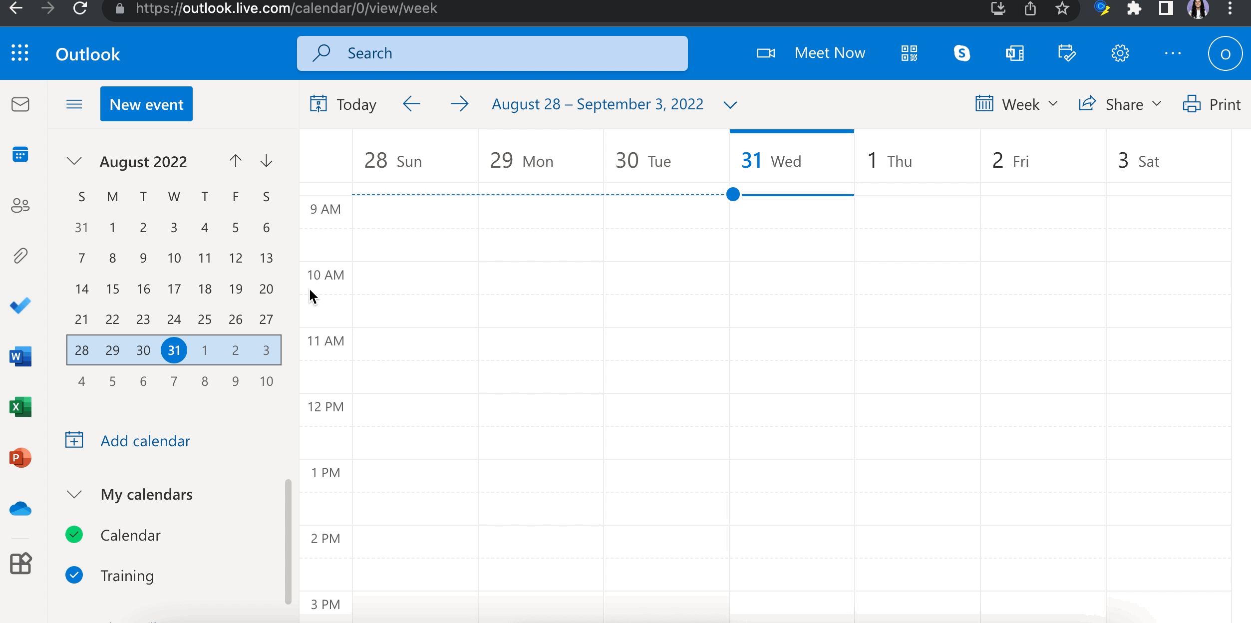Open the Excel app icon
This screenshot has width=1251, height=623.
[20, 407]
